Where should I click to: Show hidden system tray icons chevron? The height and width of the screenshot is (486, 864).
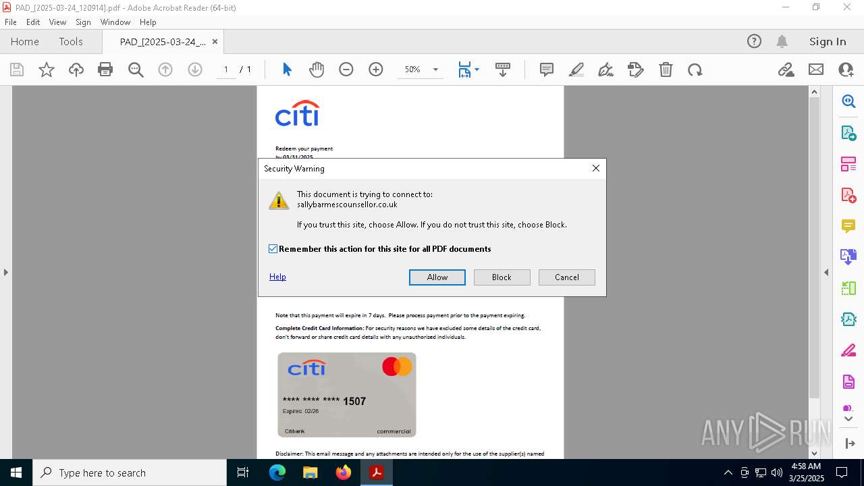pyautogui.click(x=728, y=473)
